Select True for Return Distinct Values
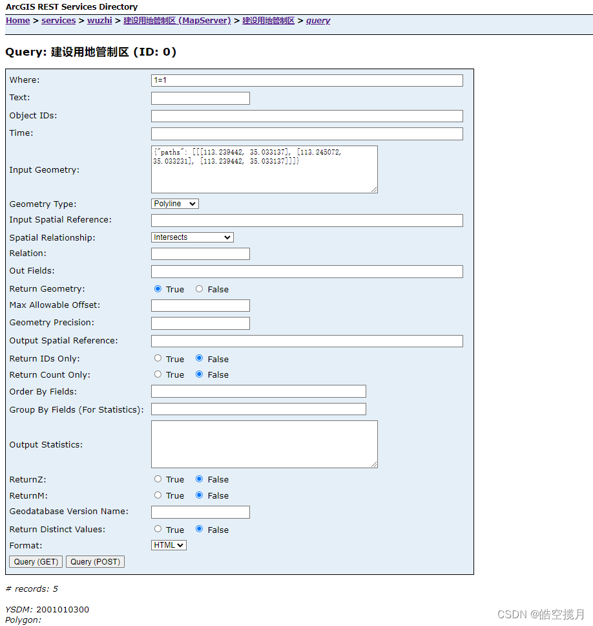 tap(158, 528)
